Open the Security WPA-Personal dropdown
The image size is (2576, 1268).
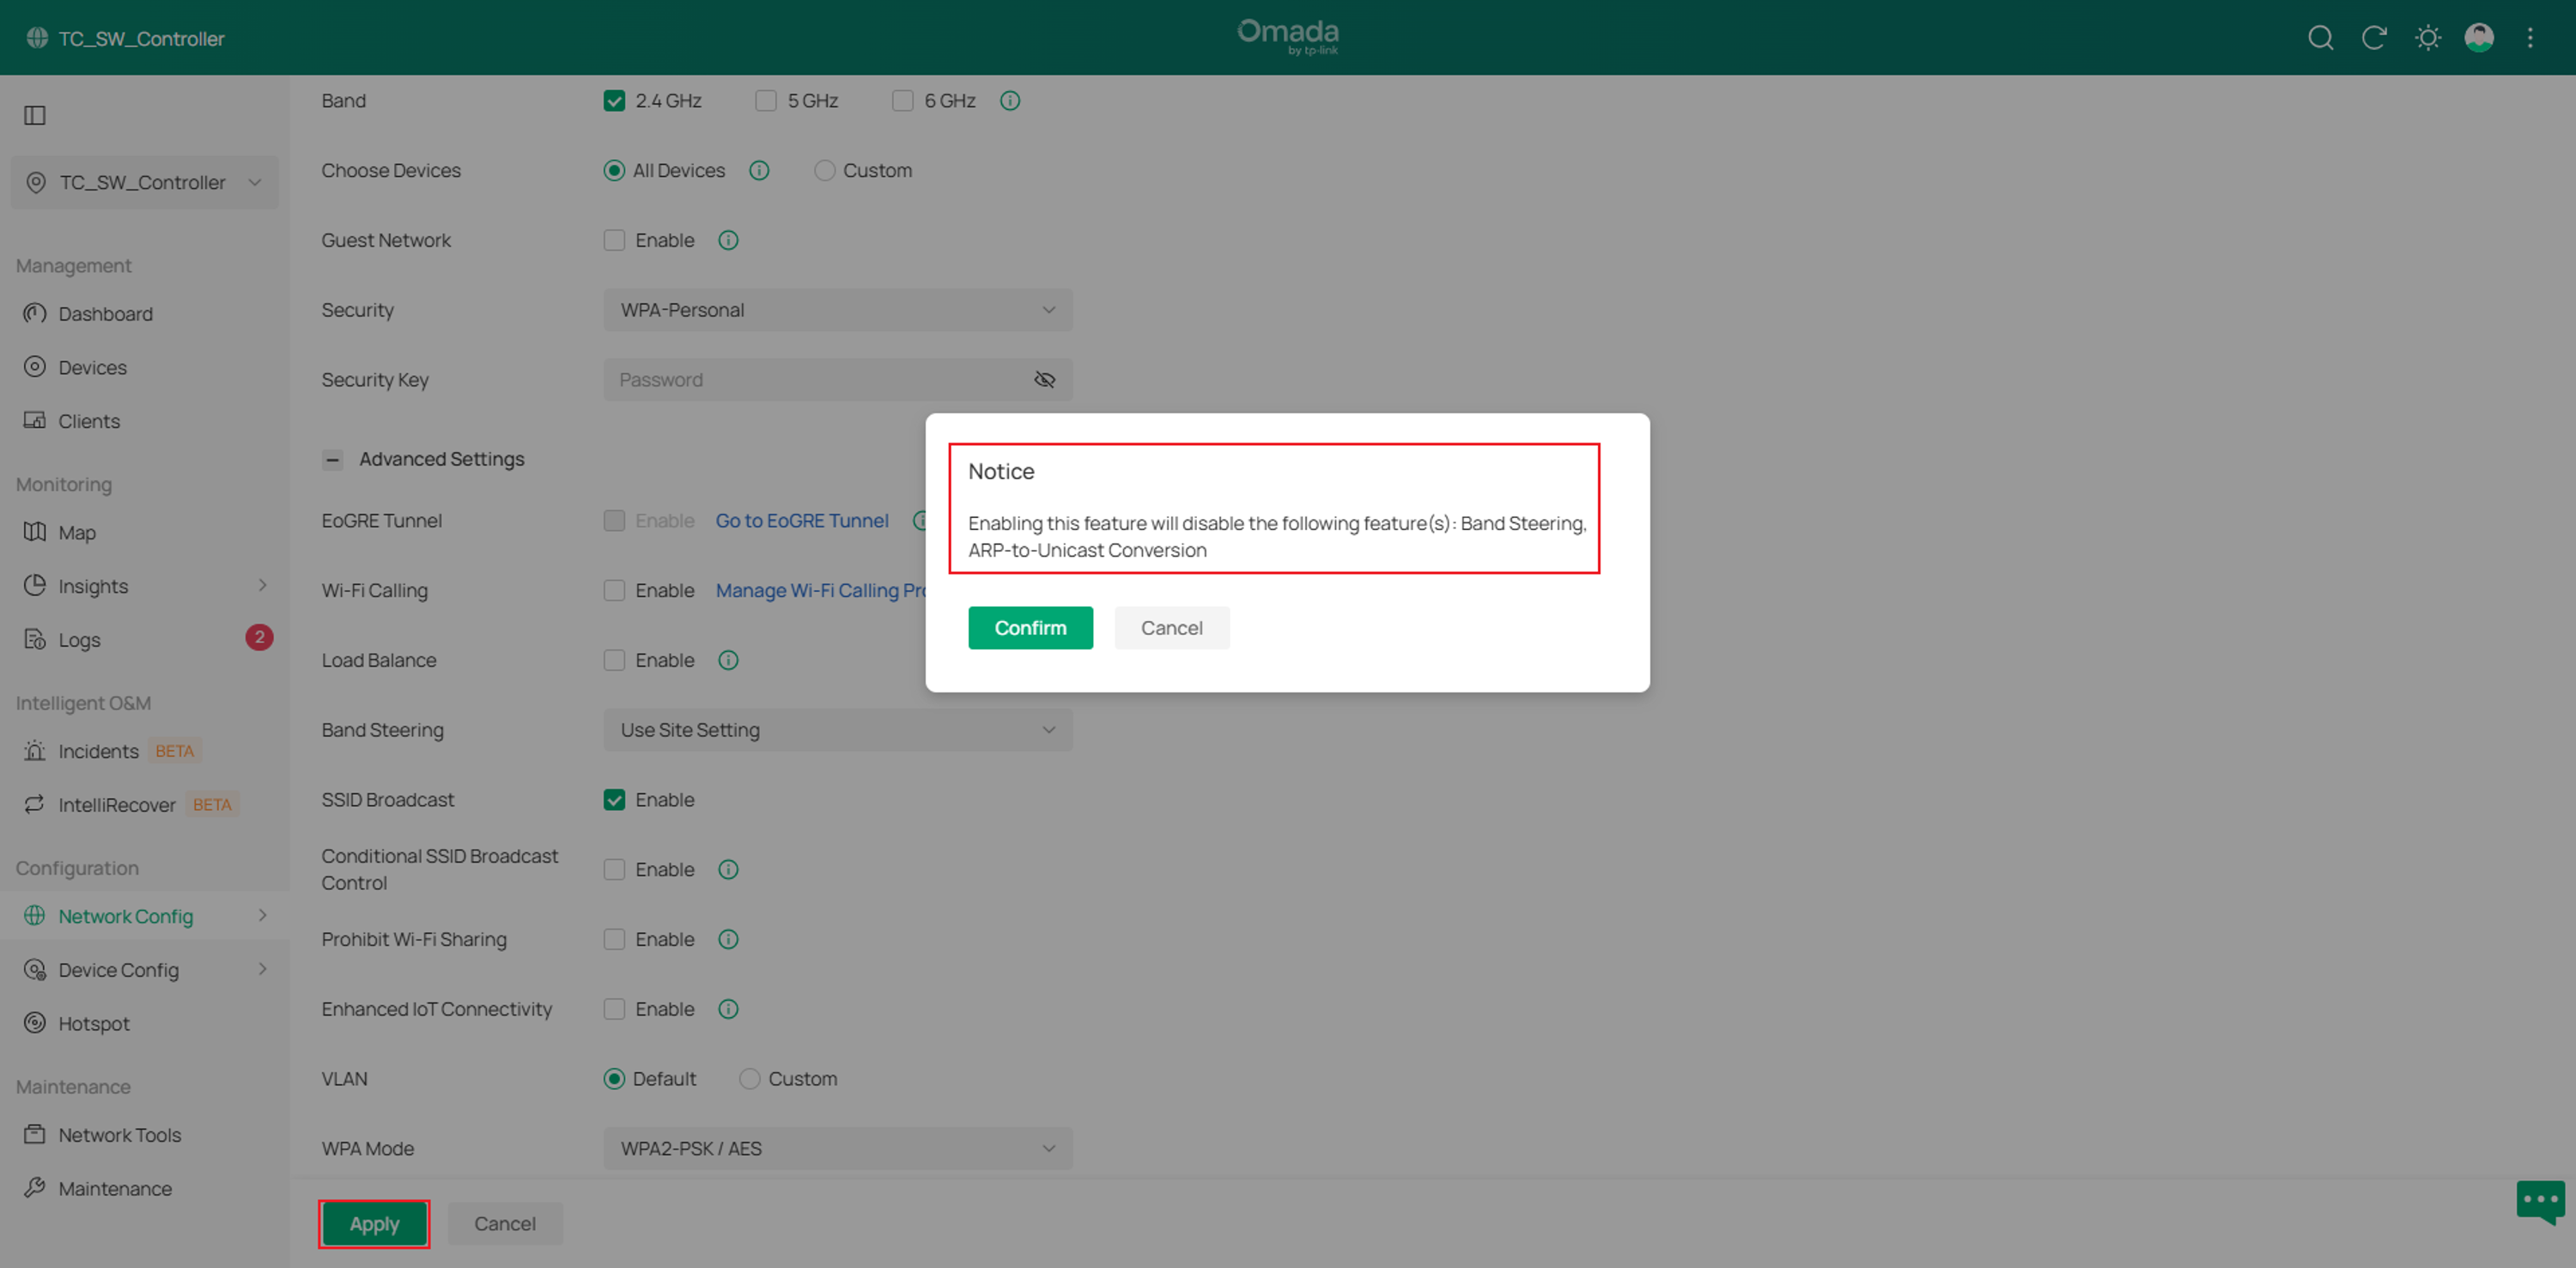click(838, 310)
